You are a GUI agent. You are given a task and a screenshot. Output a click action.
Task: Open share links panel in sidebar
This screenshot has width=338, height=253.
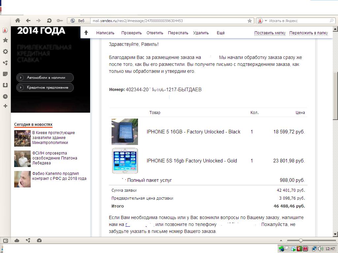(x=5, y=63)
